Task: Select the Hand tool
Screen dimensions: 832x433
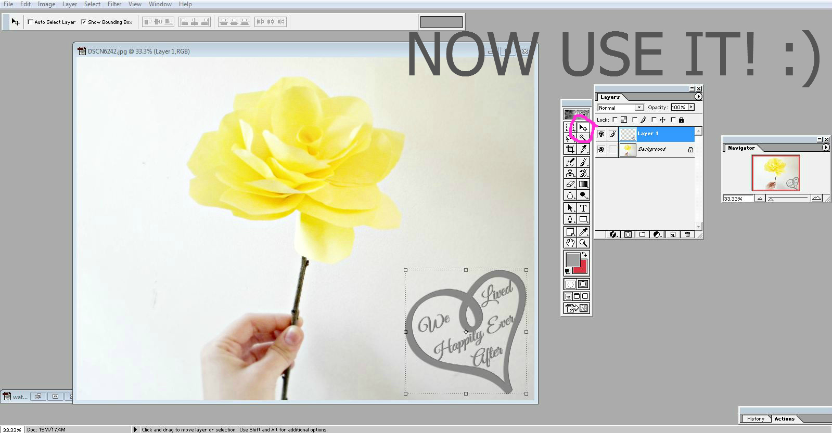Action: pos(570,243)
